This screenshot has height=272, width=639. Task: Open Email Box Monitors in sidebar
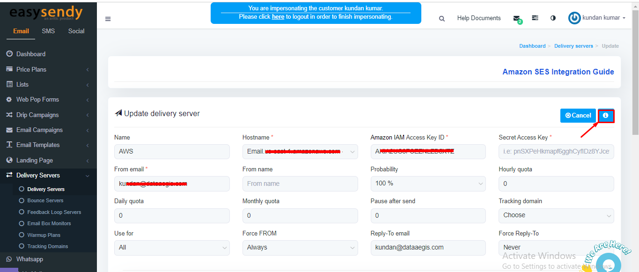click(49, 223)
